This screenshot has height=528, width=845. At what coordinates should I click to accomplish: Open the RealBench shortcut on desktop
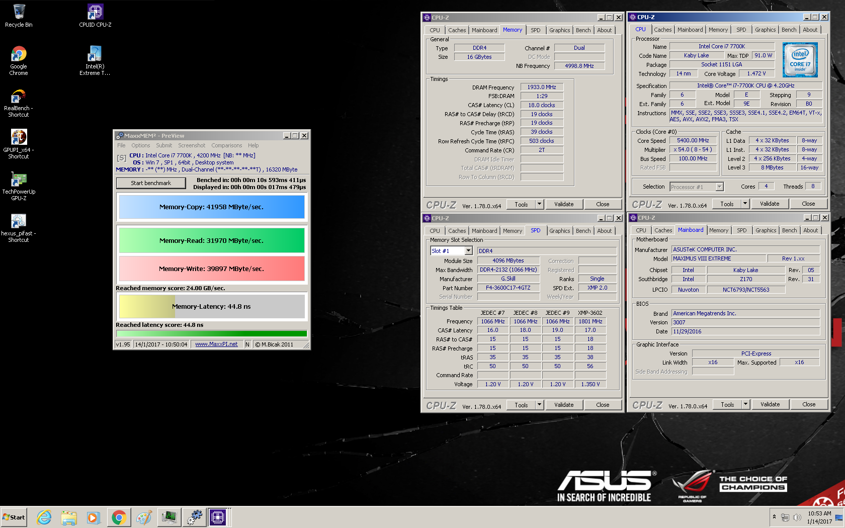(19, 103)
